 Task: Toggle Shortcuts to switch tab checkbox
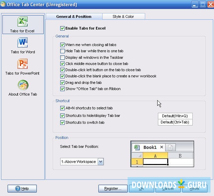62,122
